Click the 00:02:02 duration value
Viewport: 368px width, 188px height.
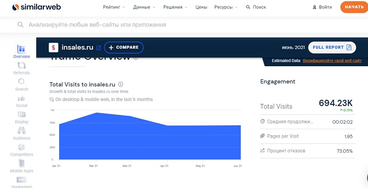pyautogui.click(x=342, y=122)
